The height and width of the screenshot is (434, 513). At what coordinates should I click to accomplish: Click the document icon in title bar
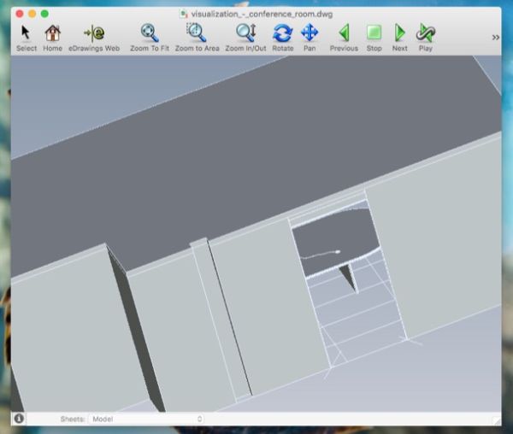185,15
